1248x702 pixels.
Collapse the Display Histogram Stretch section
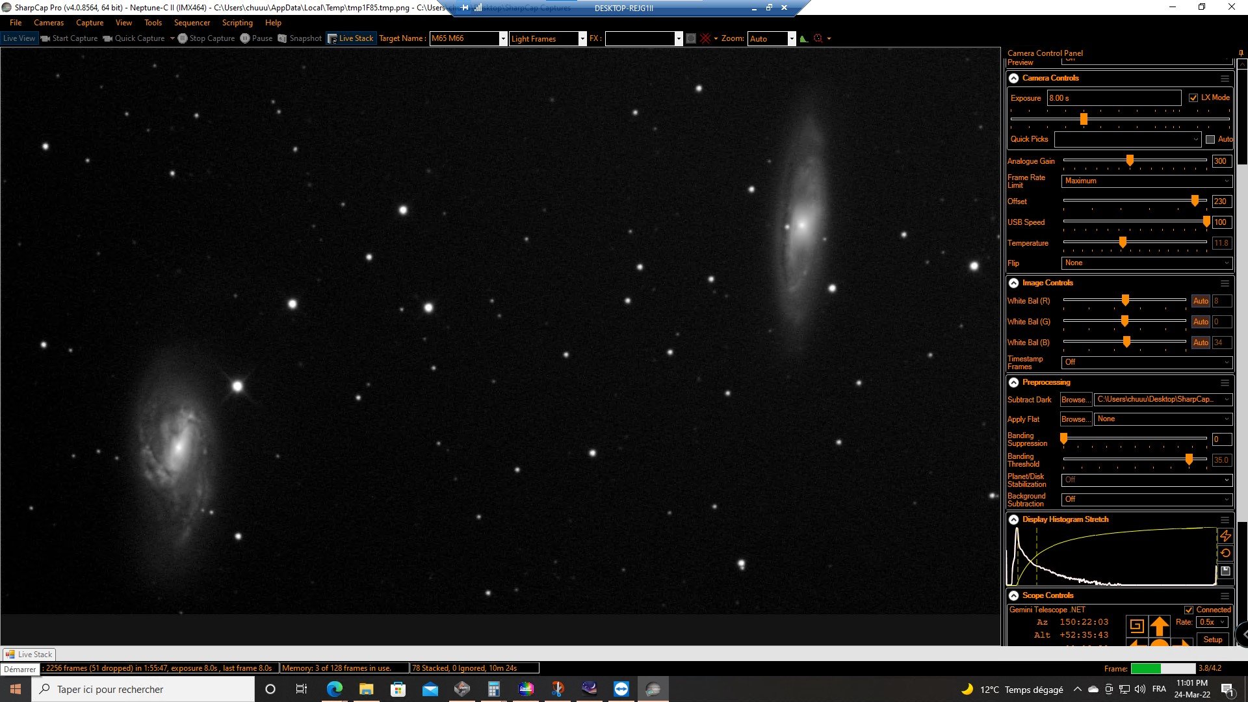(1013, 519)
